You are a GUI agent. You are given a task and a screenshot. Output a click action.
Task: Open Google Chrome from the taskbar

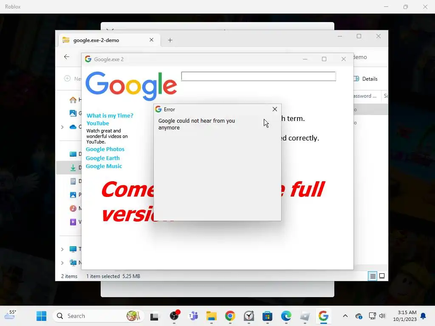tap(230, 316)
